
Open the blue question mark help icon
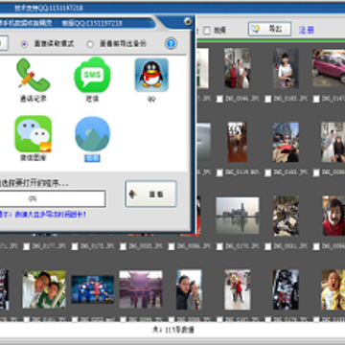tap(172, 43)
